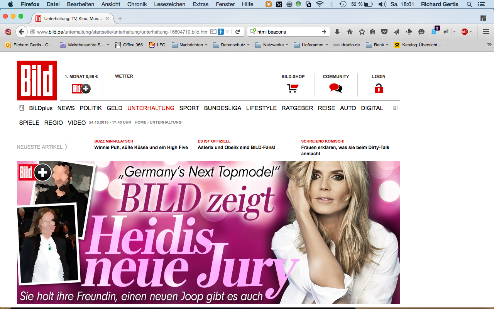Open the dradio.de bookmark
The height and width of the screenshot is (309, 494).
347,45
